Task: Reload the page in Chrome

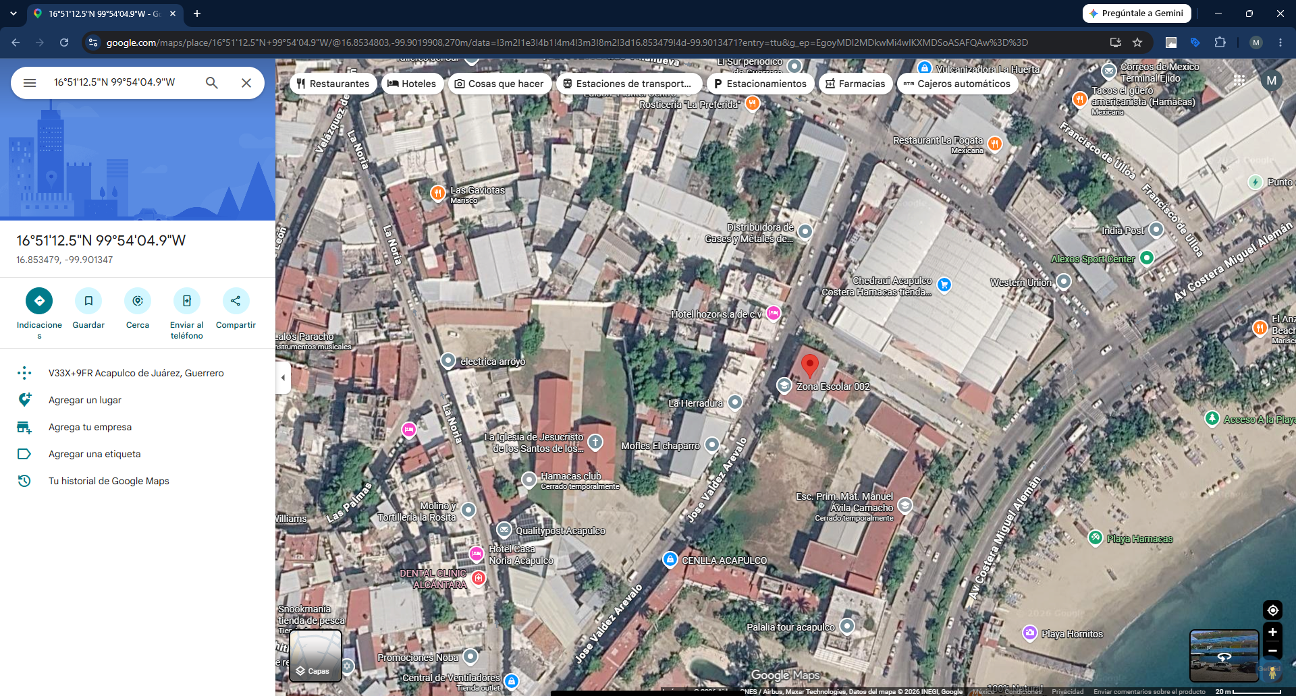Action: pyautogui.click(x=64, y=42)
